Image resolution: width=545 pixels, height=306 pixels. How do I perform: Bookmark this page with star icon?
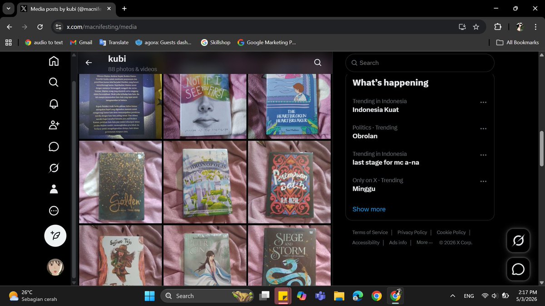tap(476, 27)
